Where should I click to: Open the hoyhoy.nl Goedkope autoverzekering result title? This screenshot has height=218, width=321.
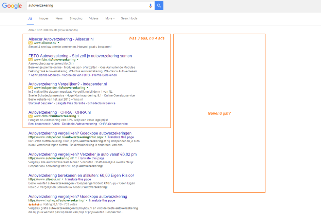[x=78, y=197]
